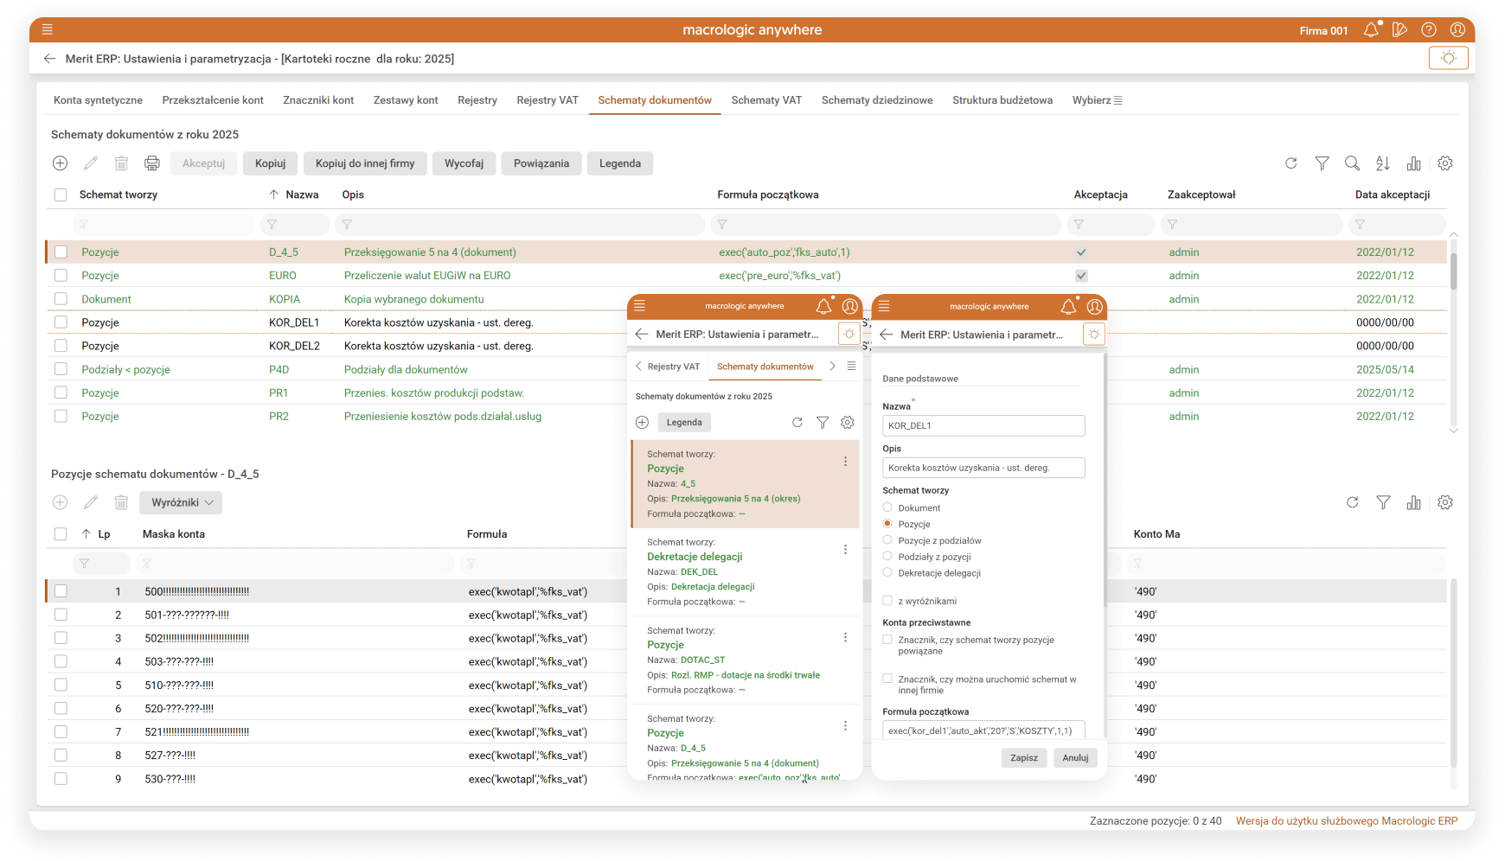Image resolution: width=1505 pixels, height=861 pixels.
Task: Expand the Wyróżniki dropdown
Action: pyautogui.click(x=181, y=503)
